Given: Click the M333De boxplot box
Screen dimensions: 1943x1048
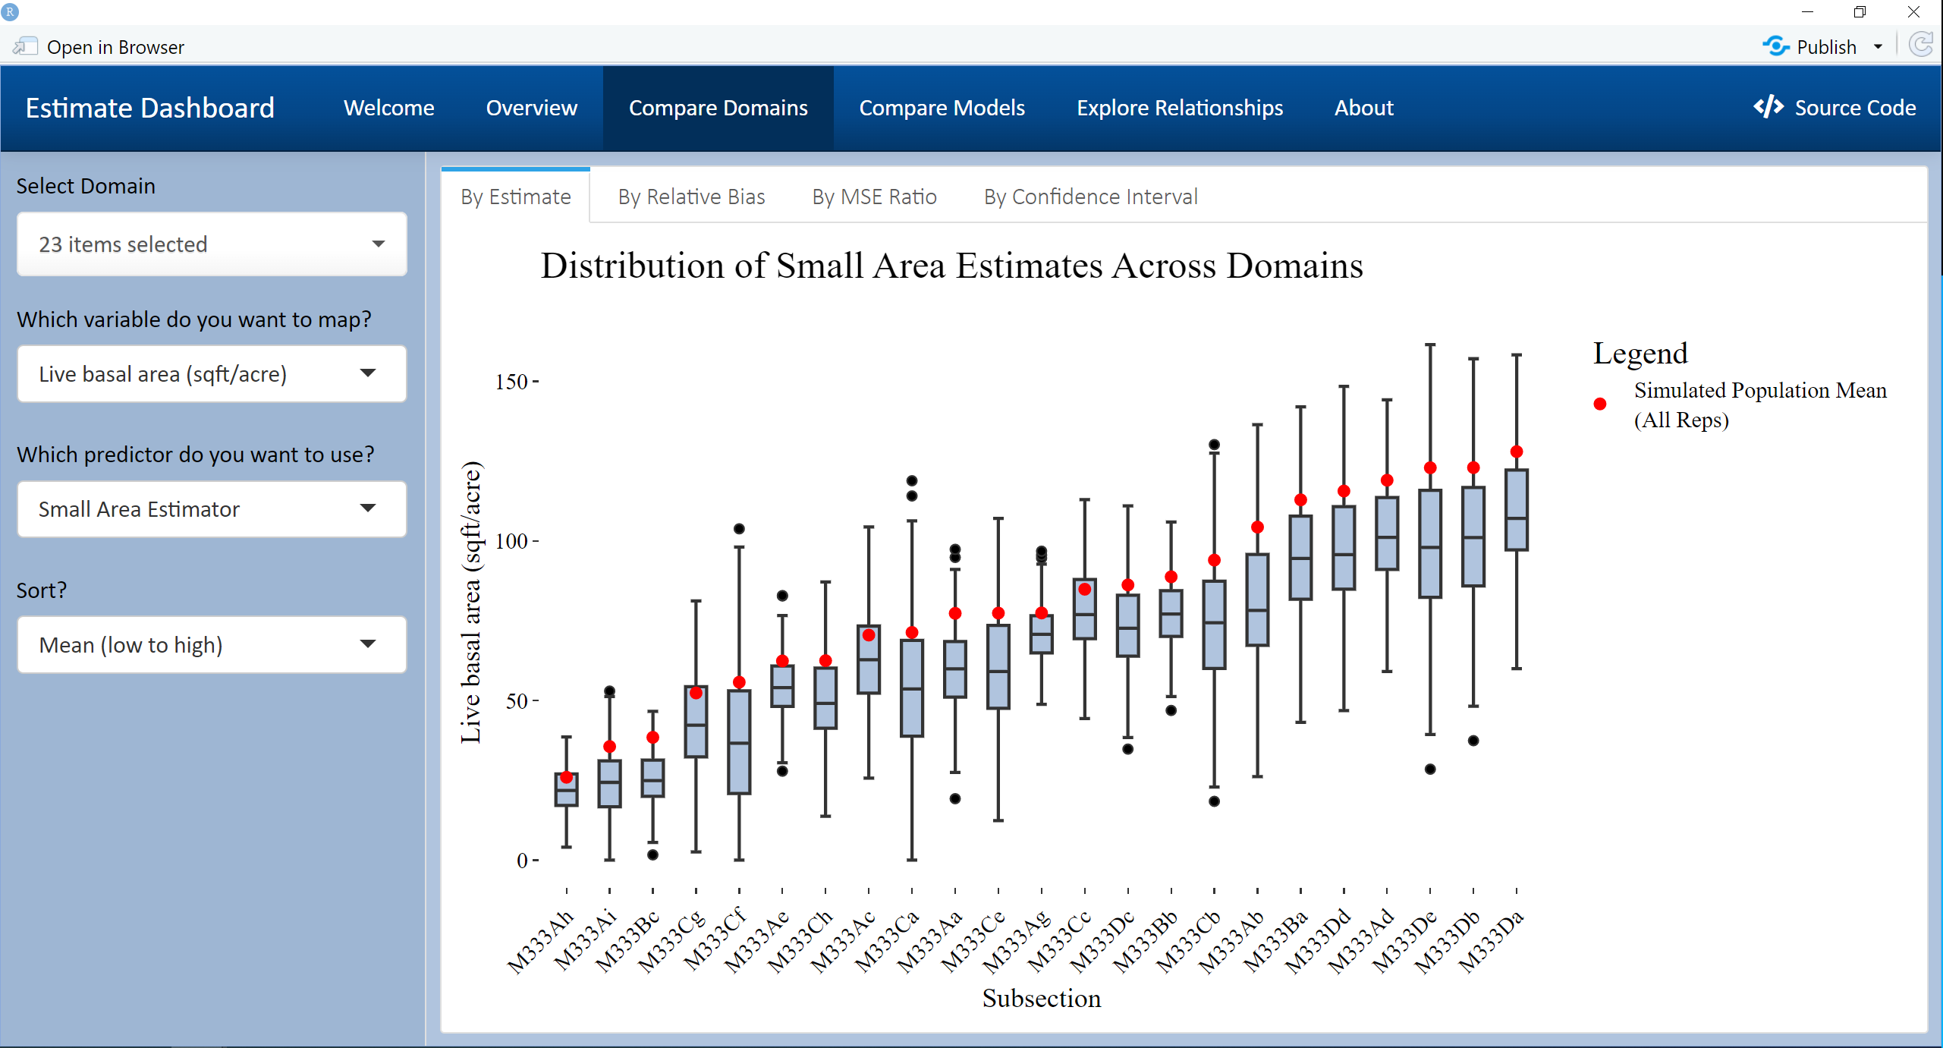Looking at the screenshot, I should click(x=1429, y=543).
